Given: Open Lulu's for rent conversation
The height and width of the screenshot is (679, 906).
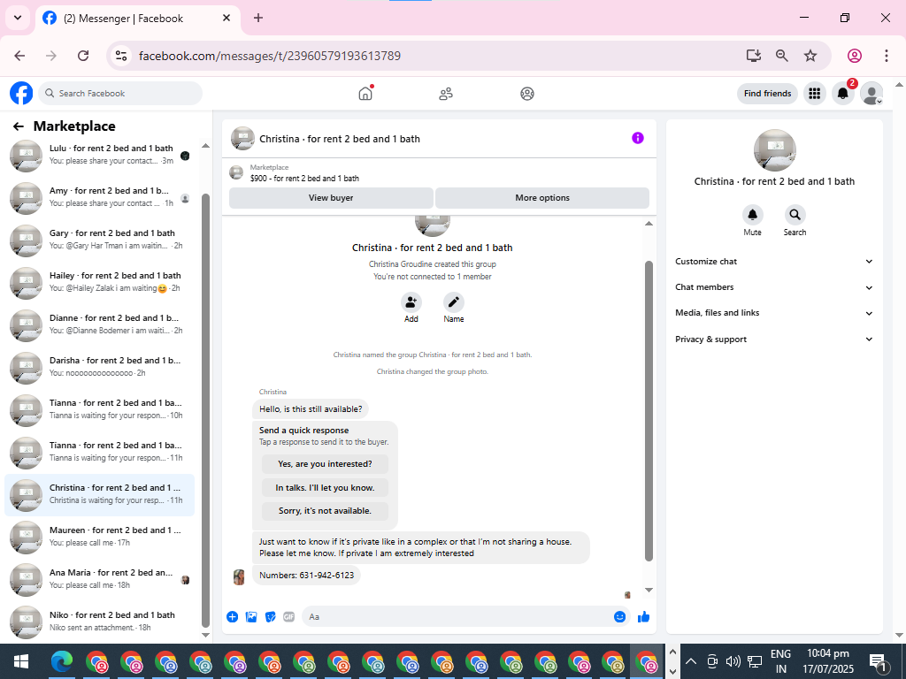Looking at the screenshot, I should click(99, 156).
